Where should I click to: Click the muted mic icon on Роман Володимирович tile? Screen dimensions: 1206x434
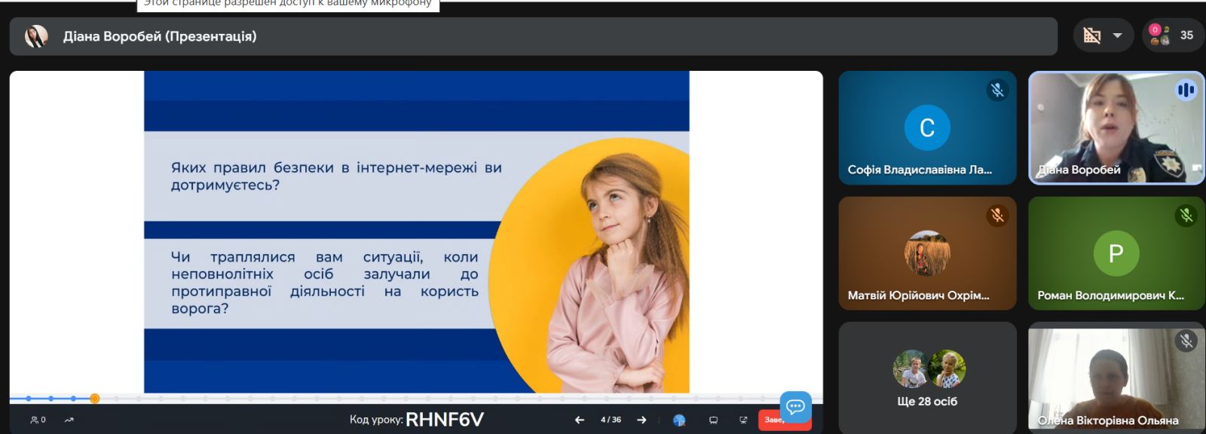[x=1186, y=215]
